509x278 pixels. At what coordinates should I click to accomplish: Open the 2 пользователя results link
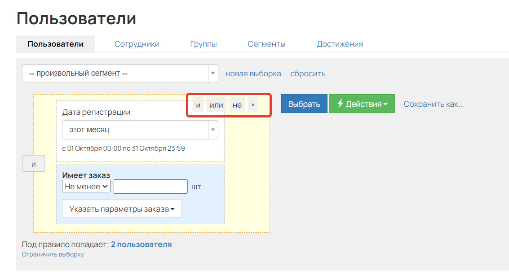(141, 244)
